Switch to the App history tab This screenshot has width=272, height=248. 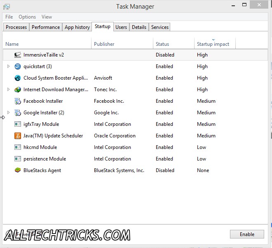(77, 27)
